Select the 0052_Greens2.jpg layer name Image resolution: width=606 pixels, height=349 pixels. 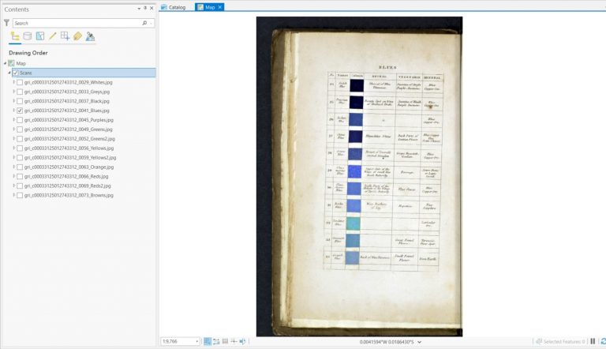pyautogui.click(x=69, y=139)
